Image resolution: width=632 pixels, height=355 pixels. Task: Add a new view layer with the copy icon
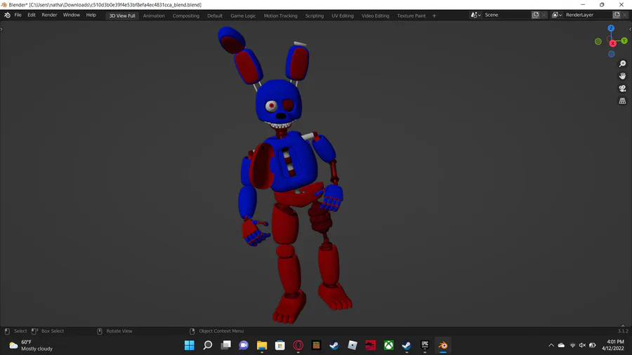tap(617, 15)
